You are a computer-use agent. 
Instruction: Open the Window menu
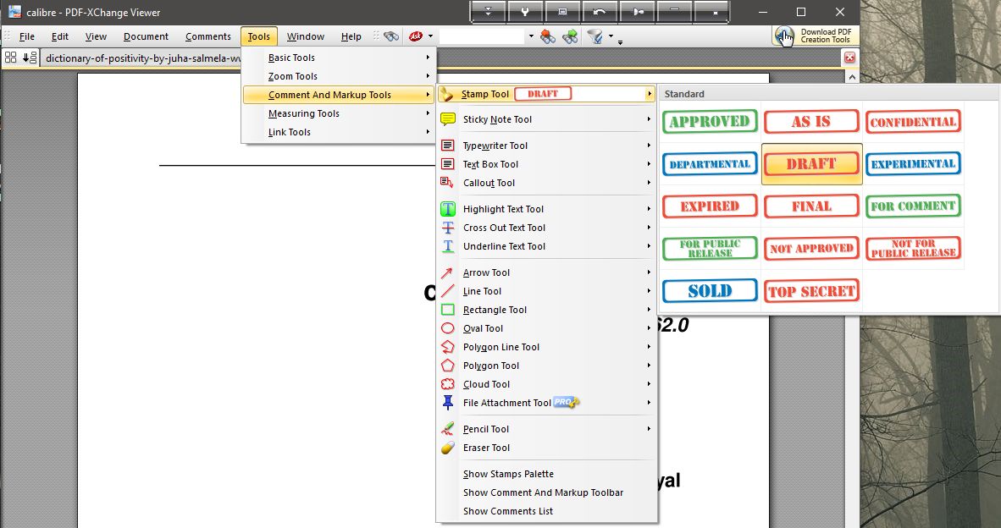click(305, 36)
